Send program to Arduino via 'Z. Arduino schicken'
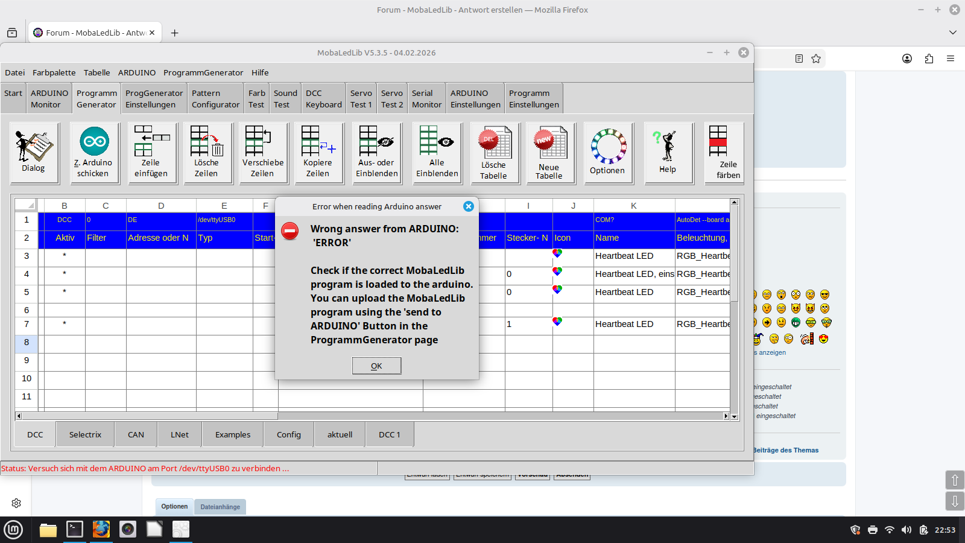This screenshot has height=543, width=965. coord(95,153)
